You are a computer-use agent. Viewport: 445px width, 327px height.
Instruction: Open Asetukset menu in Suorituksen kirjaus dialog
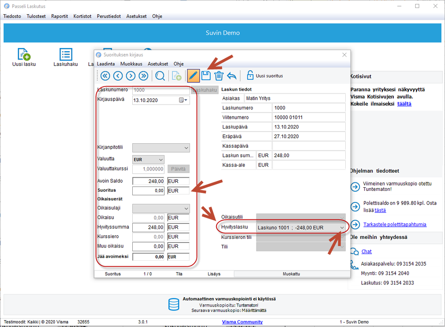(158, 64)
